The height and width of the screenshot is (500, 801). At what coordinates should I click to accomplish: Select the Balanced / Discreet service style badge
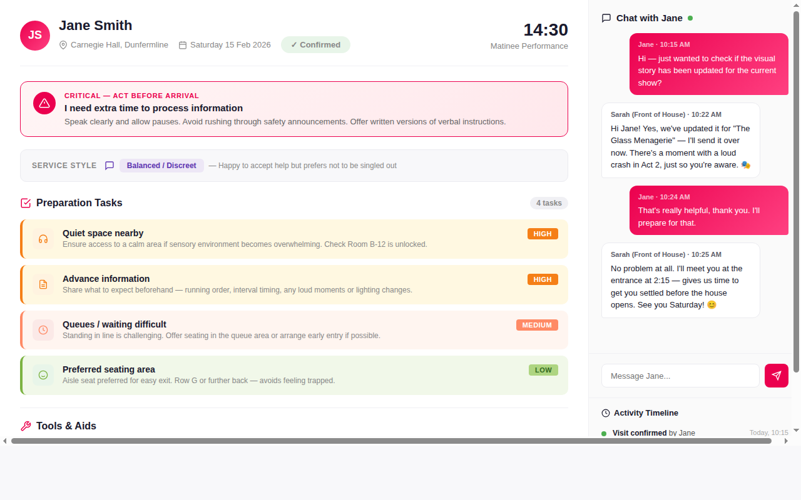(161, 166)
